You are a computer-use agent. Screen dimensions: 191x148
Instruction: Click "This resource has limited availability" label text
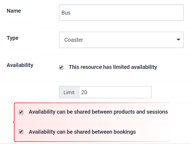click(113, 67)
